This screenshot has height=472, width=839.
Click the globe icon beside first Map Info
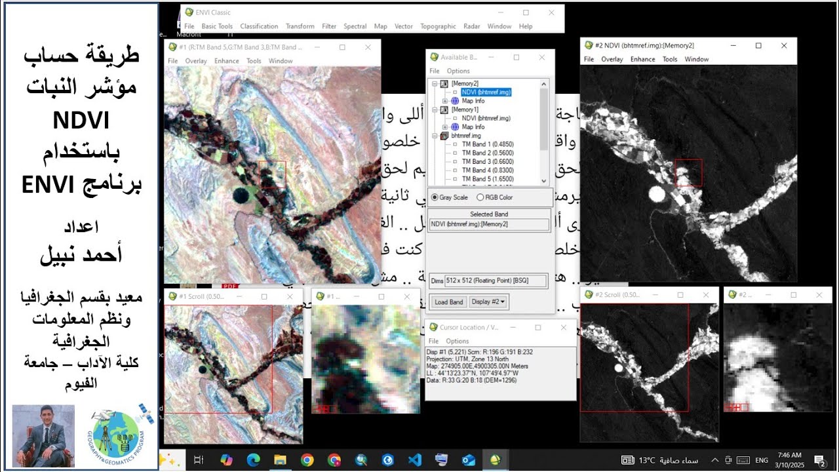coord(455,101)
